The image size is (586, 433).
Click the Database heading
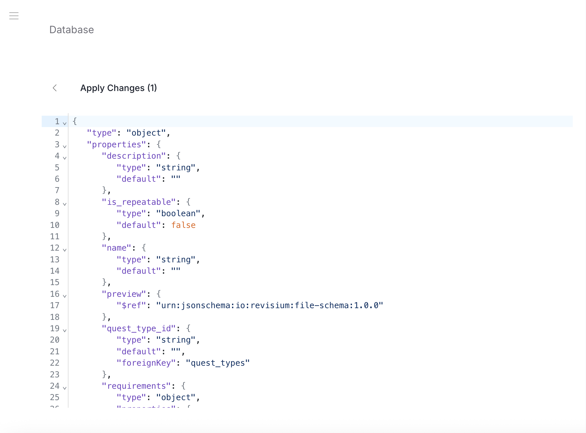(x=71, y=30)
